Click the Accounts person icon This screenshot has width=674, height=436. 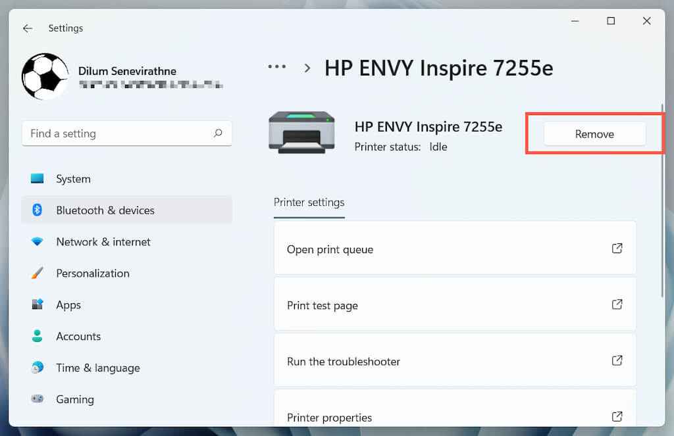[38, 336]
